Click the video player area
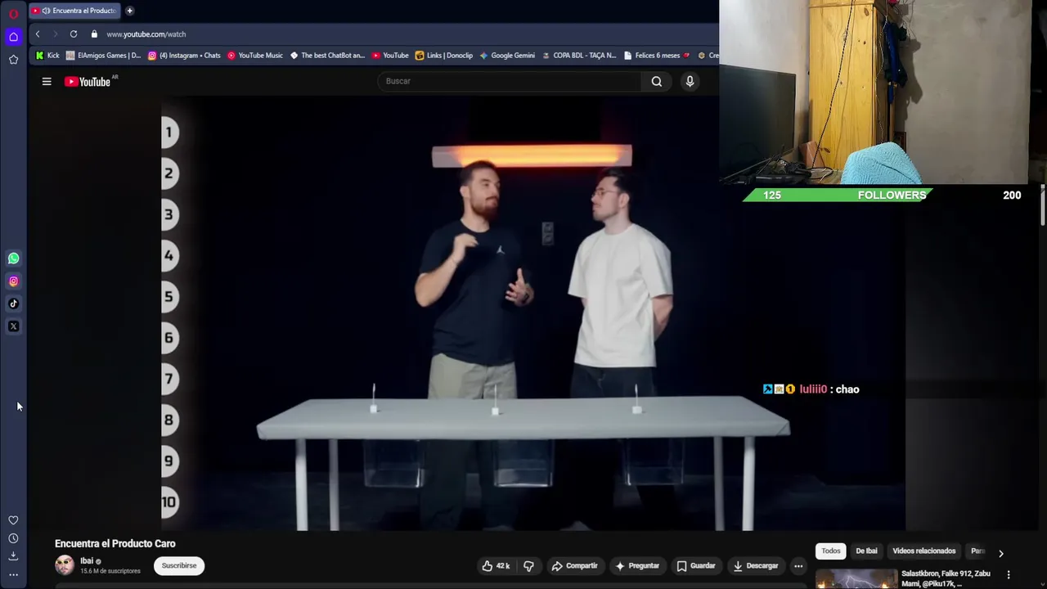1047x589 pixels. click(533, 314)
